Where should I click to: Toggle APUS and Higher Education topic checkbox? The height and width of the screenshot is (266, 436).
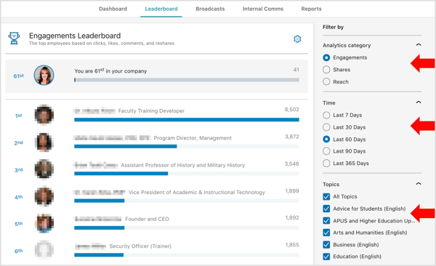pos(326,221)
